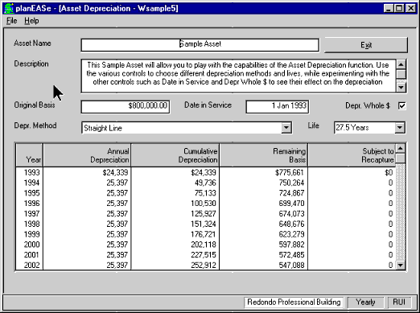420x313 pixels.
Task: Close the planEASe window
Action: tap(410, 8)
